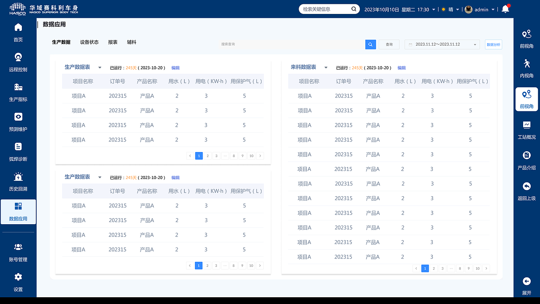Open 弧焊诊断 arc welding diagnosis
This screenshot has width=540, height=304.
18,152
